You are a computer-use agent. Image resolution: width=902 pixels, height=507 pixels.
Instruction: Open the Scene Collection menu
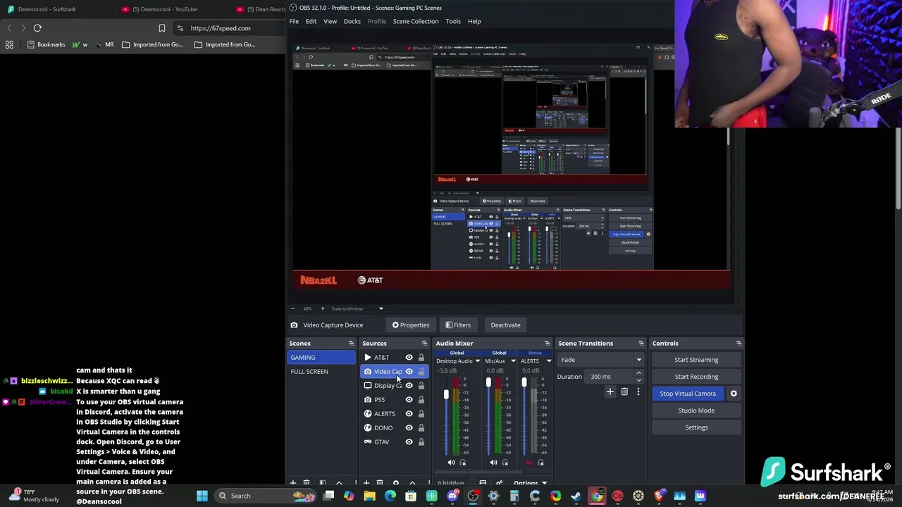coord(416,21)
